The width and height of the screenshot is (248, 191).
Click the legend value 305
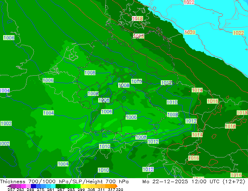(91, 189)
